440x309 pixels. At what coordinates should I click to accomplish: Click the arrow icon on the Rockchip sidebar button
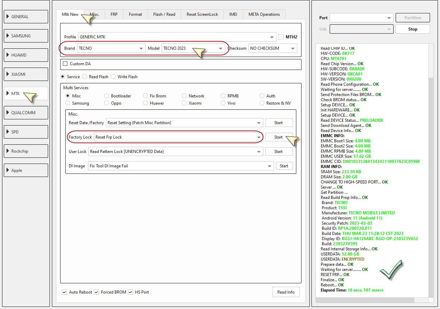8,151
